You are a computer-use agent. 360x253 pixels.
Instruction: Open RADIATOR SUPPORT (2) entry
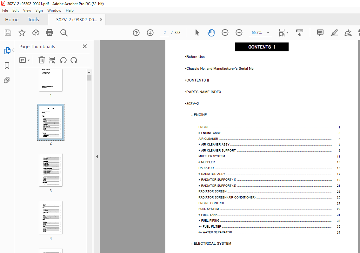click(269, 185)
